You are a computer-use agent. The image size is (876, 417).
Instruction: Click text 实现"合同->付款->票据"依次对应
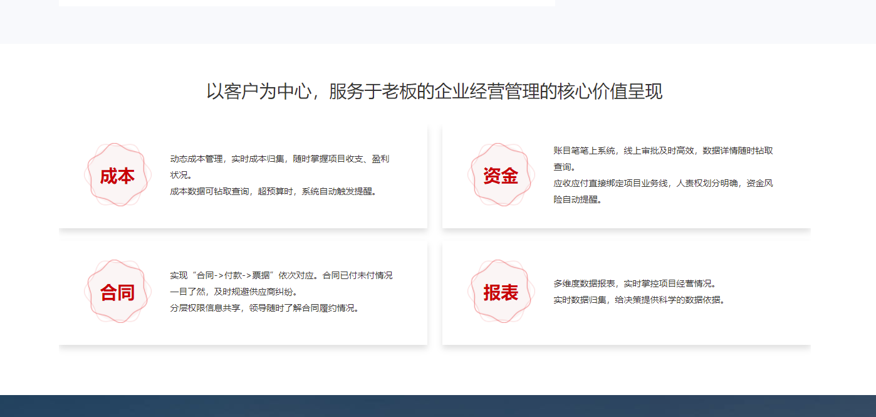[244, 276]
